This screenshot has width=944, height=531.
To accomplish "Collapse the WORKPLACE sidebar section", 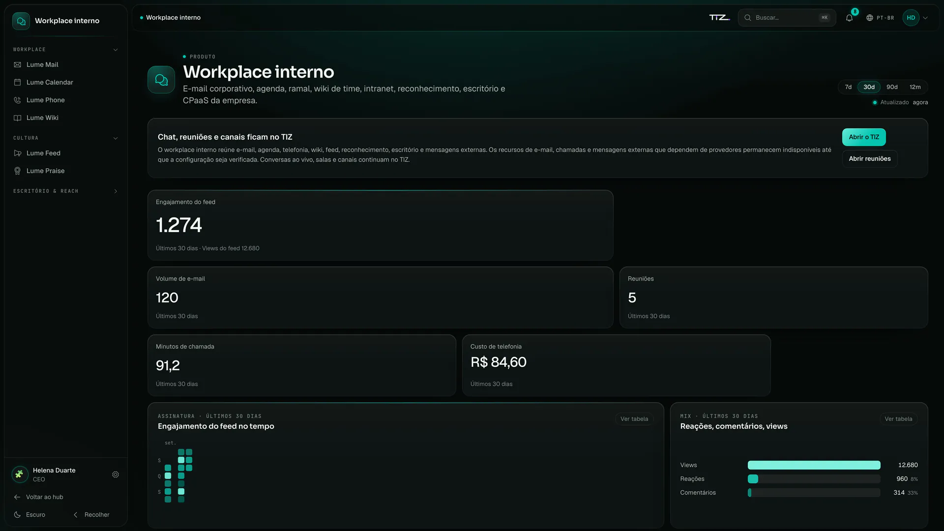I will click(x=66, y=50).
